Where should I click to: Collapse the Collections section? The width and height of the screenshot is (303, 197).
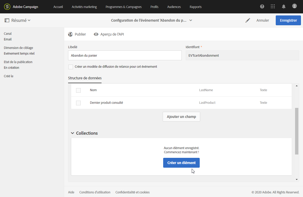pyautogui.click(x=72, y=133)
